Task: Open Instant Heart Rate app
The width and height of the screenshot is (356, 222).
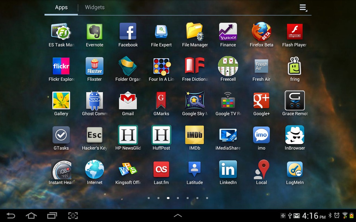Action: click(x=61, y=169)
